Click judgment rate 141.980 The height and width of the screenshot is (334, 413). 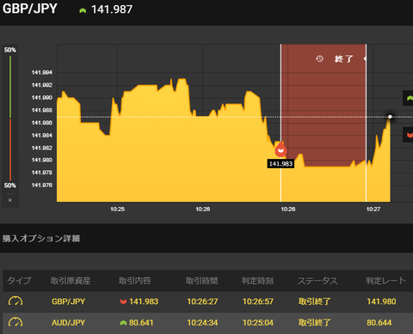[x=381, y=301]
